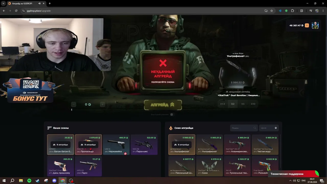Close the Апгрейд на GGDROP tab
This screenshot has width=327, height=184.
pos(44,4)
